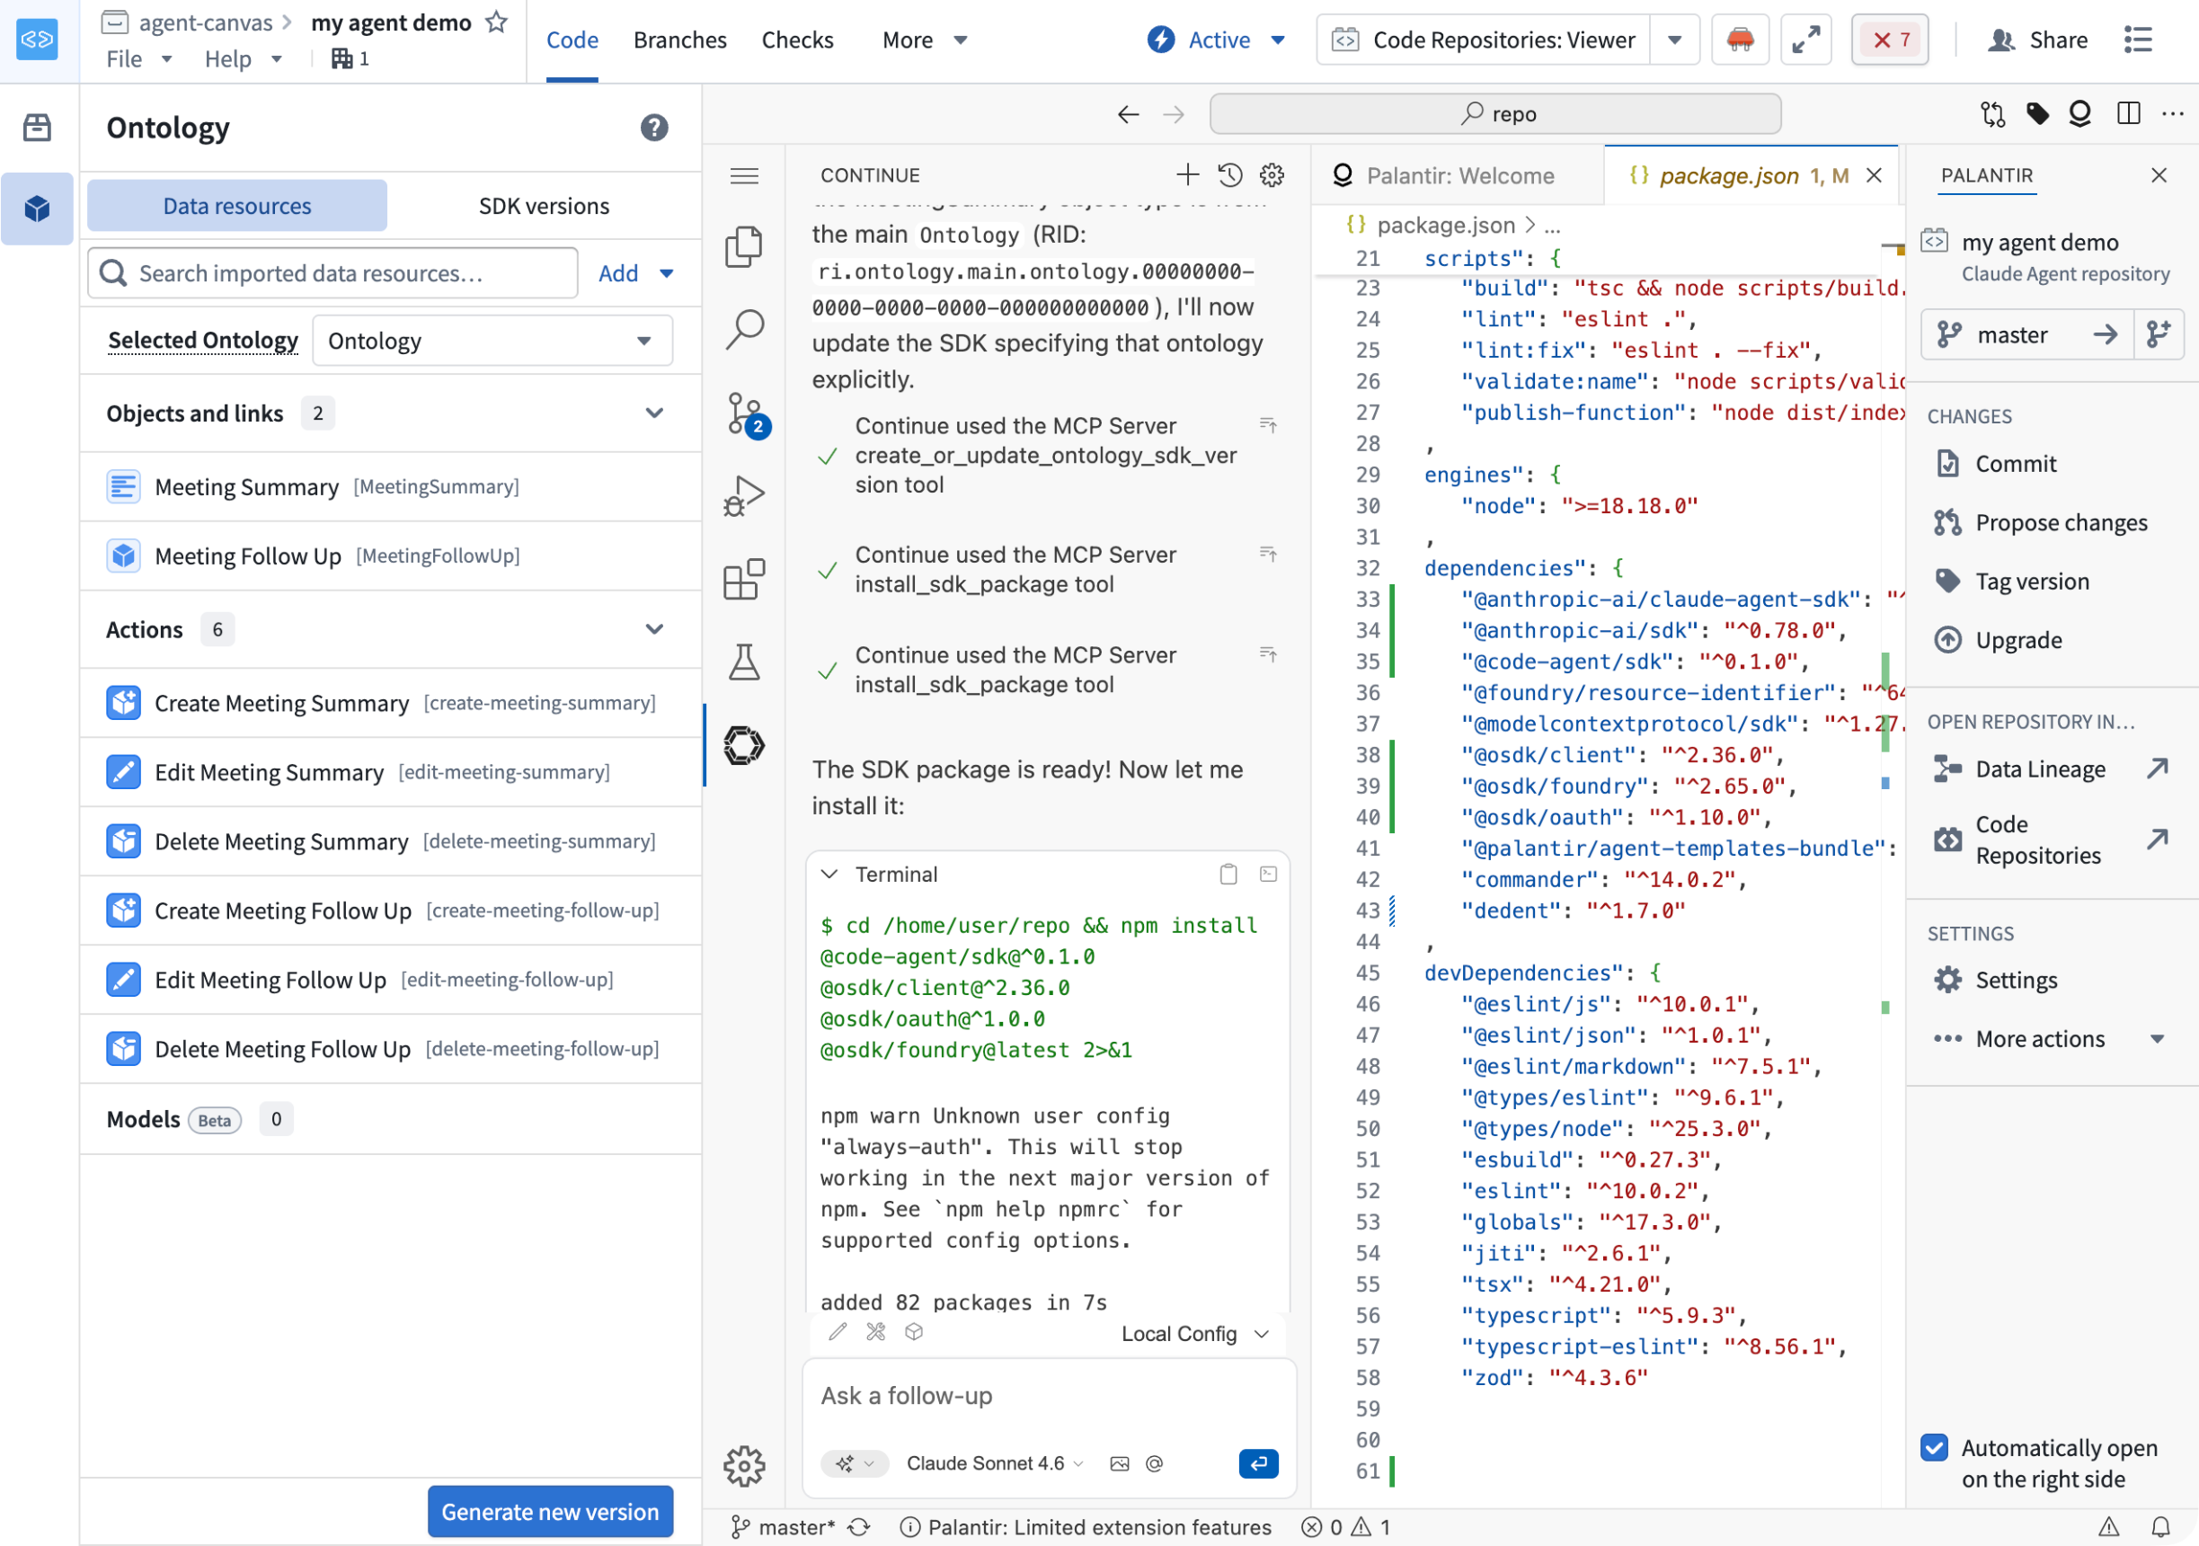Viewport: 2199px width, 1546px height.
Task: Open the Testing flask icon
Action: tap(743, 662)
